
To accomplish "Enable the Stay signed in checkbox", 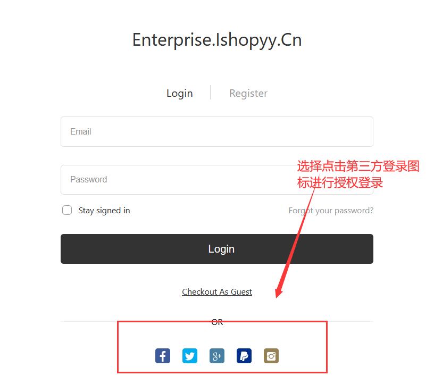I will click(67, 210).
